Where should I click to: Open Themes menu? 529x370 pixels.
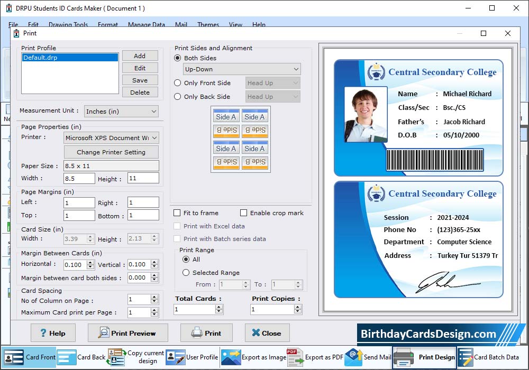(208, 24)
